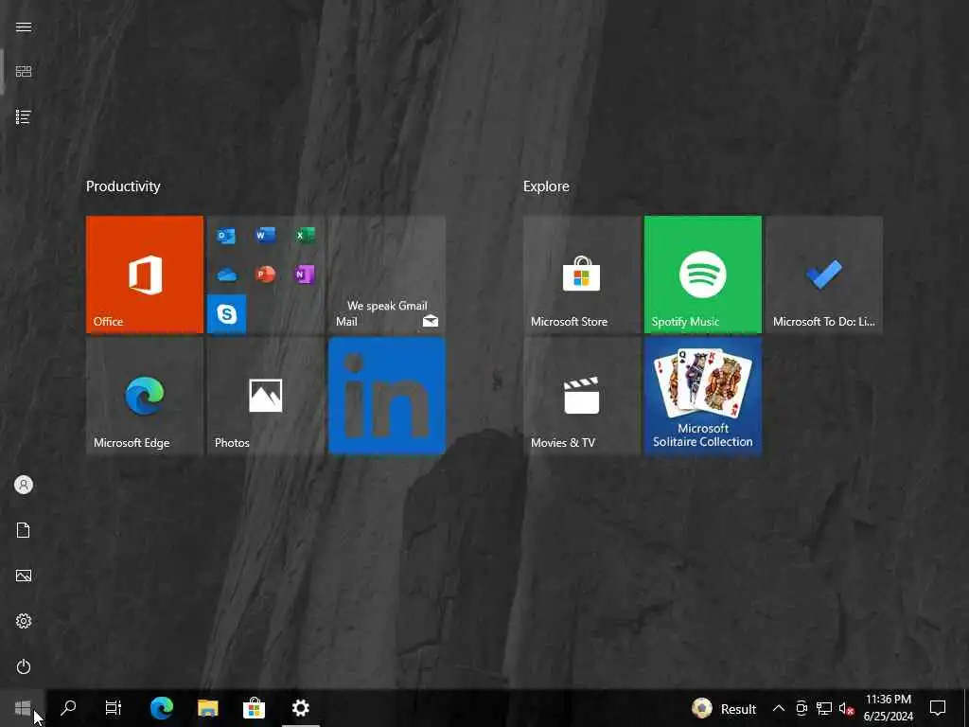The width and height of the screenshot is (969, 727).
Task: Open Task View on taskbar
Action: tap(114, 708)
